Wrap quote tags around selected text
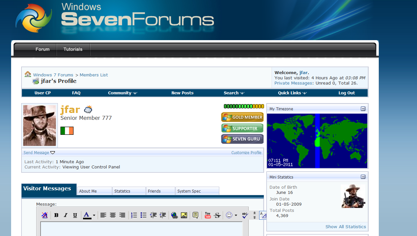This screenshot has width=417, height=236. [195, 215]
